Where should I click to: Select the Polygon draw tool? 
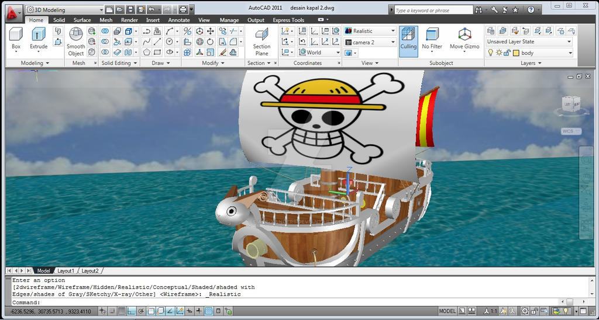click(147, 52)
